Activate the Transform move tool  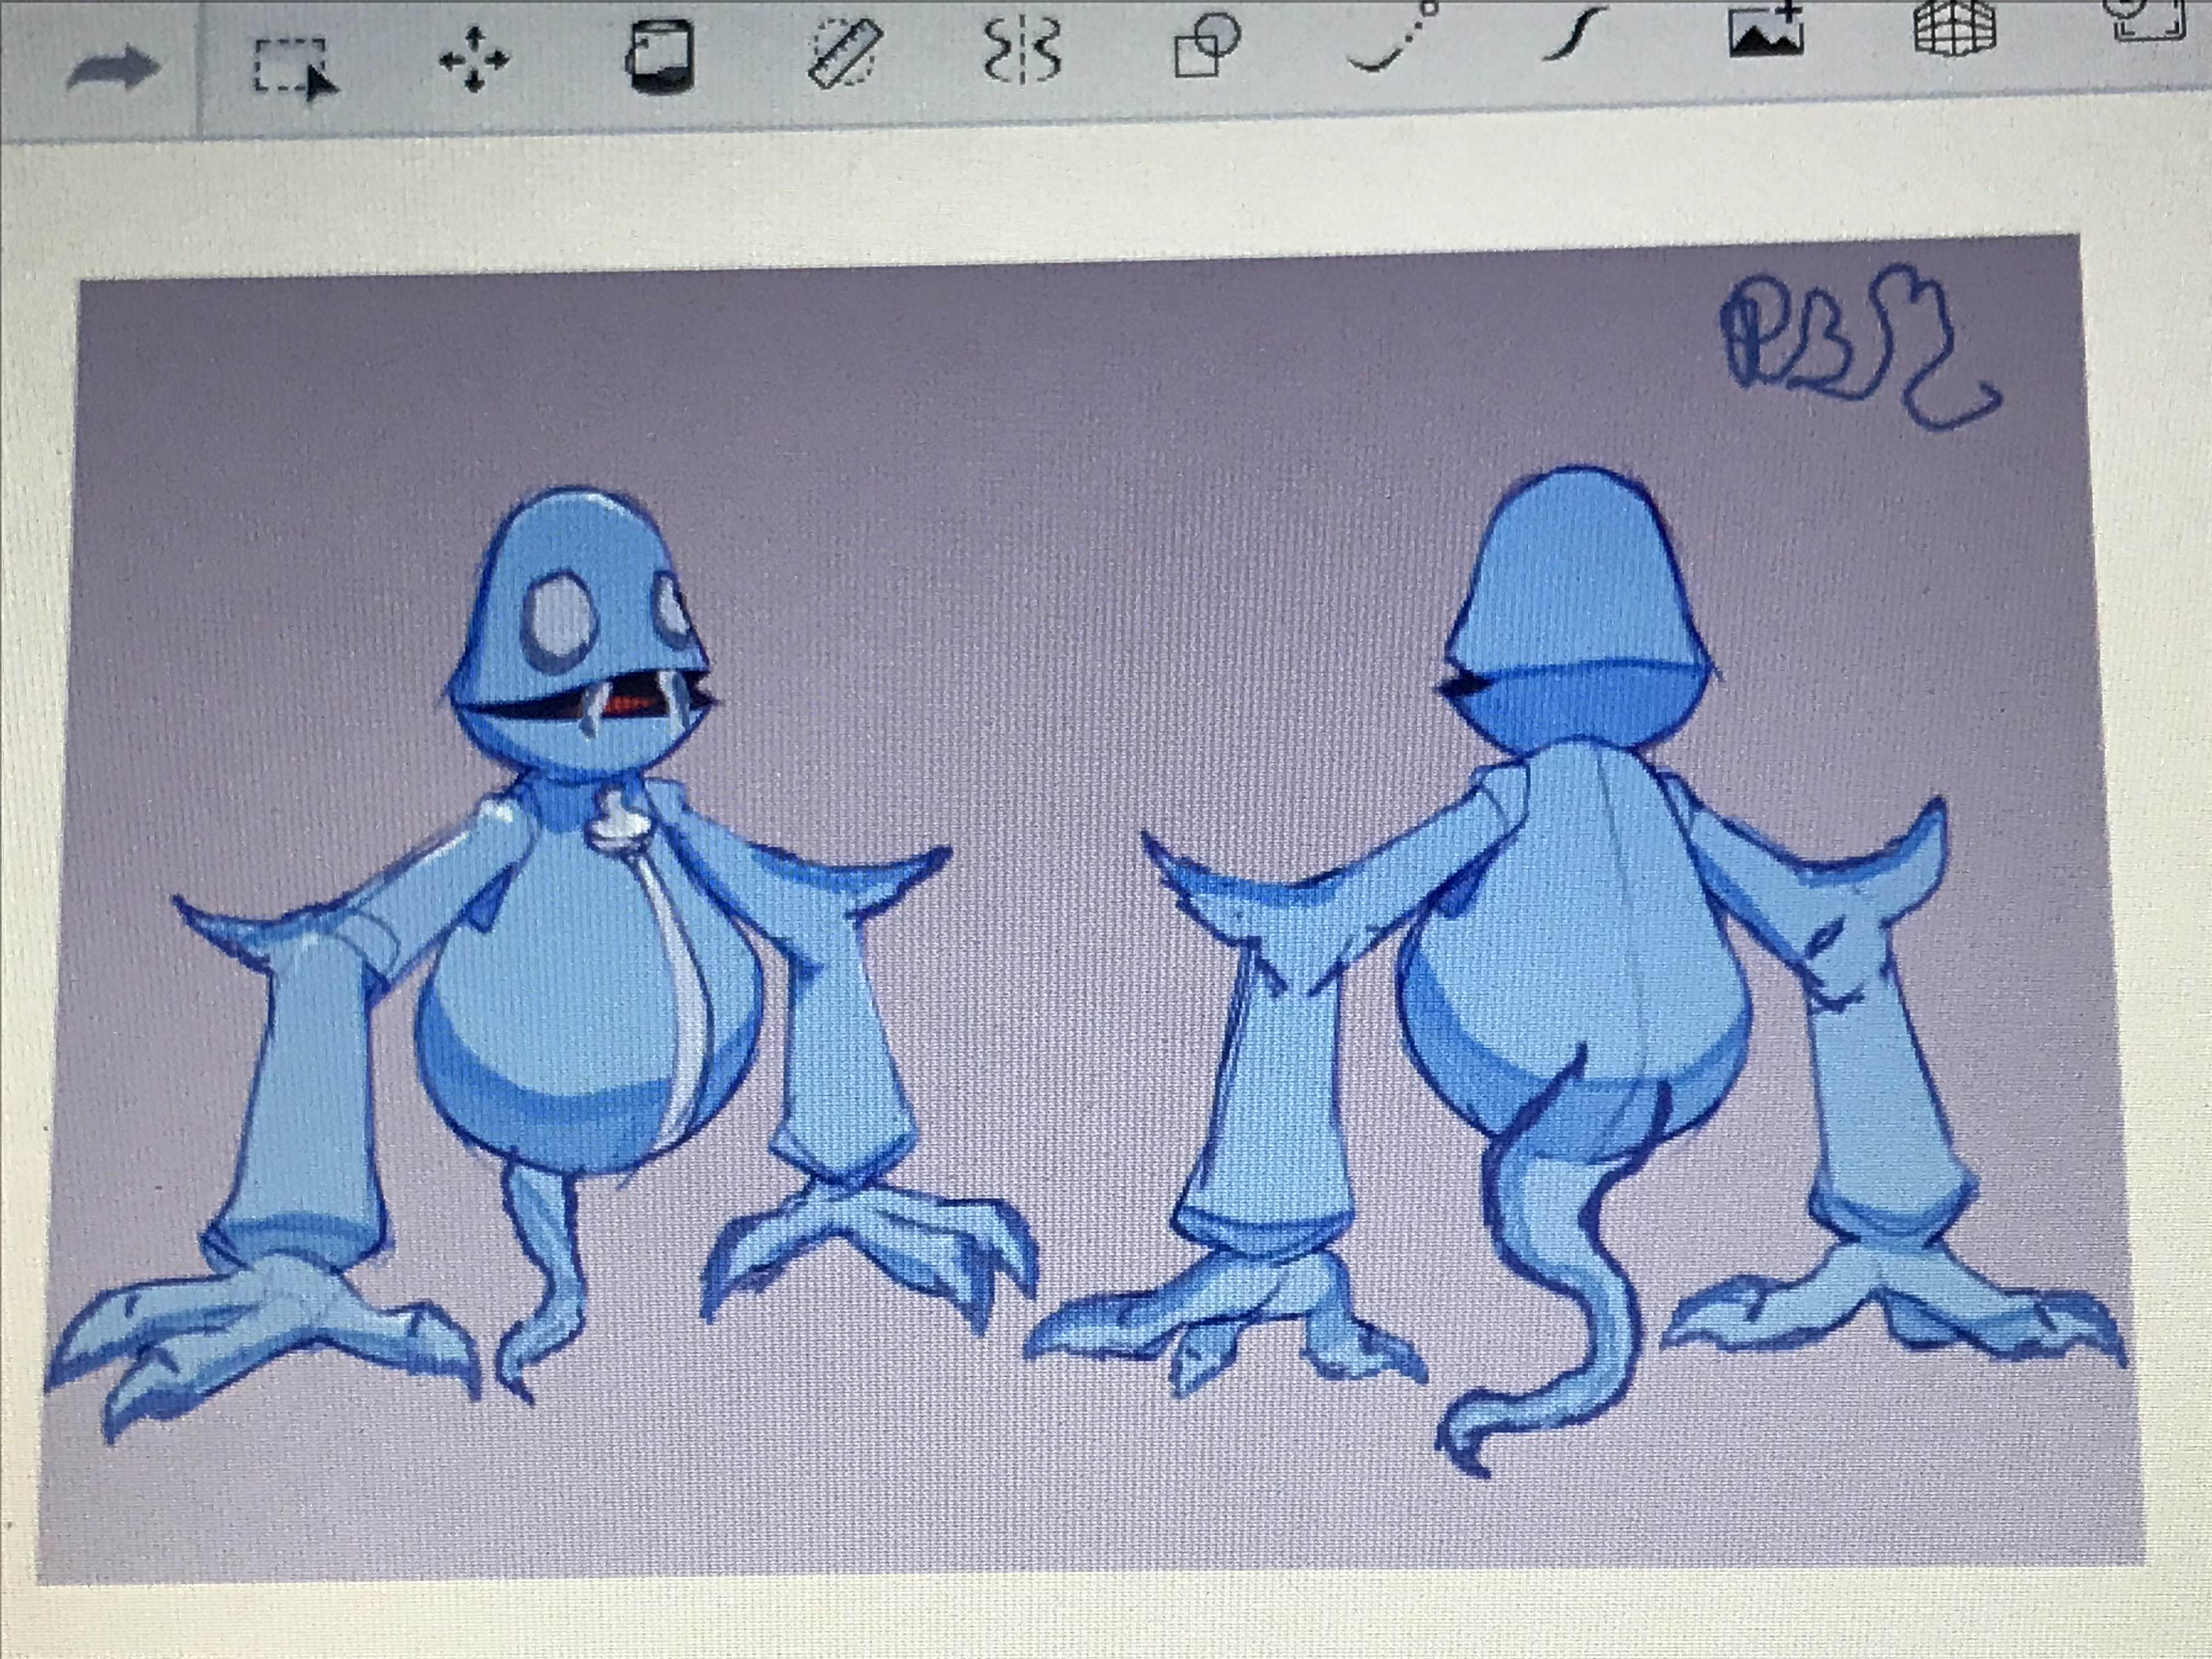click(475, 60)
